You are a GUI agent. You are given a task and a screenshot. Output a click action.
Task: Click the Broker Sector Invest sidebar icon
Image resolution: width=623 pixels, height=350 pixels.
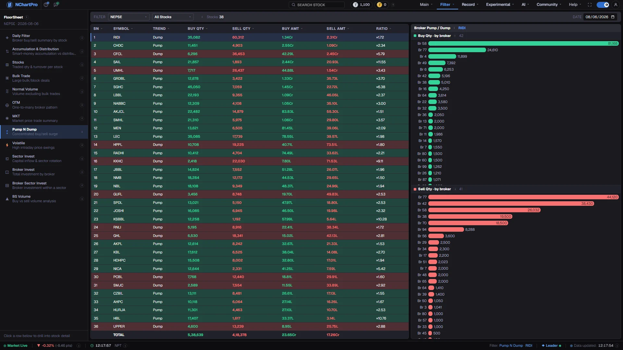[7, 185]
